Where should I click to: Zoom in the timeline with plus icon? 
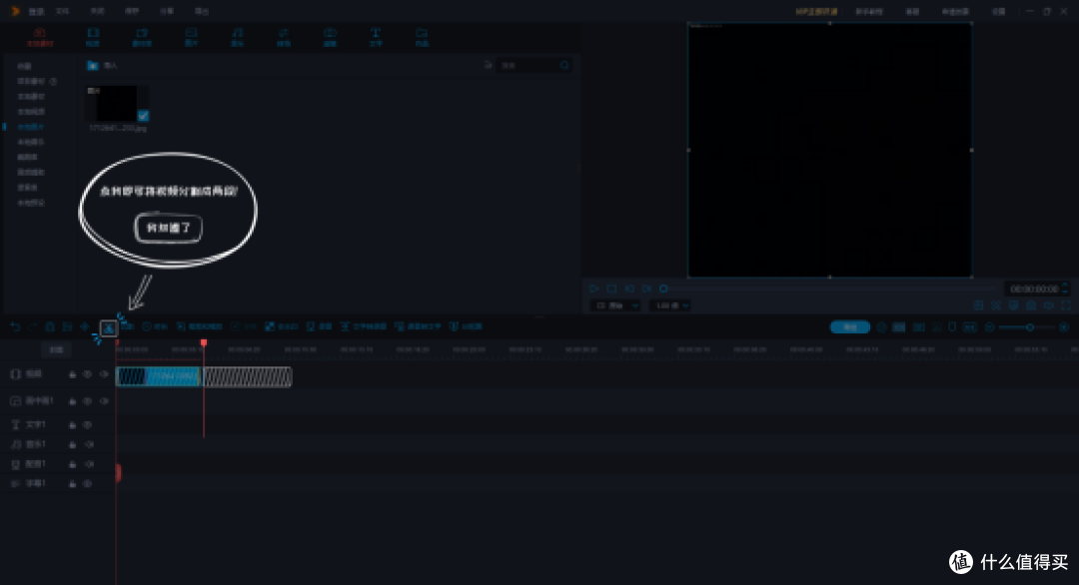coord(1064,327)
